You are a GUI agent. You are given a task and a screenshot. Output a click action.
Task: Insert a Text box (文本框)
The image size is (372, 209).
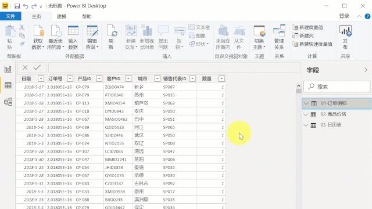click(x=199, y=27)
